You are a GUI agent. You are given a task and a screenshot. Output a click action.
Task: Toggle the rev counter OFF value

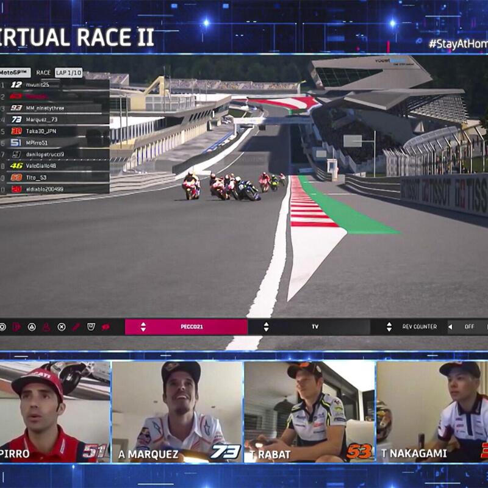coord(469,327)
